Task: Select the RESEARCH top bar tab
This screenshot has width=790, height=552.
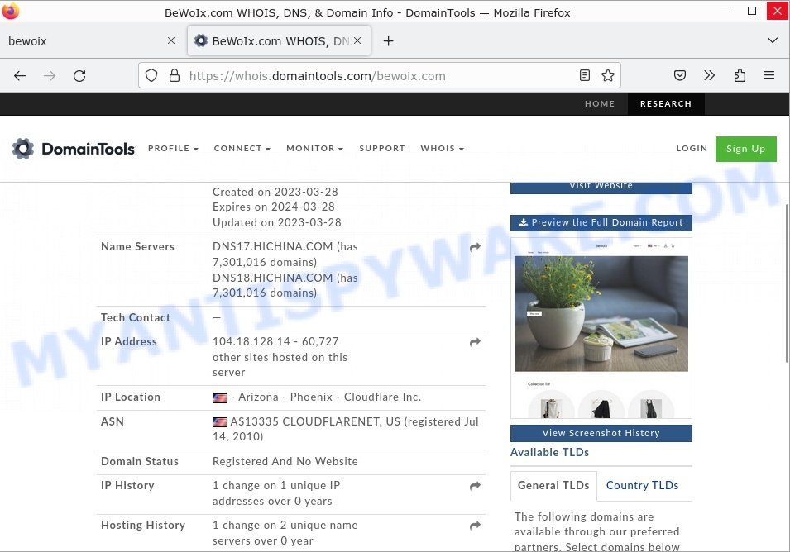Action: point(666,103)
